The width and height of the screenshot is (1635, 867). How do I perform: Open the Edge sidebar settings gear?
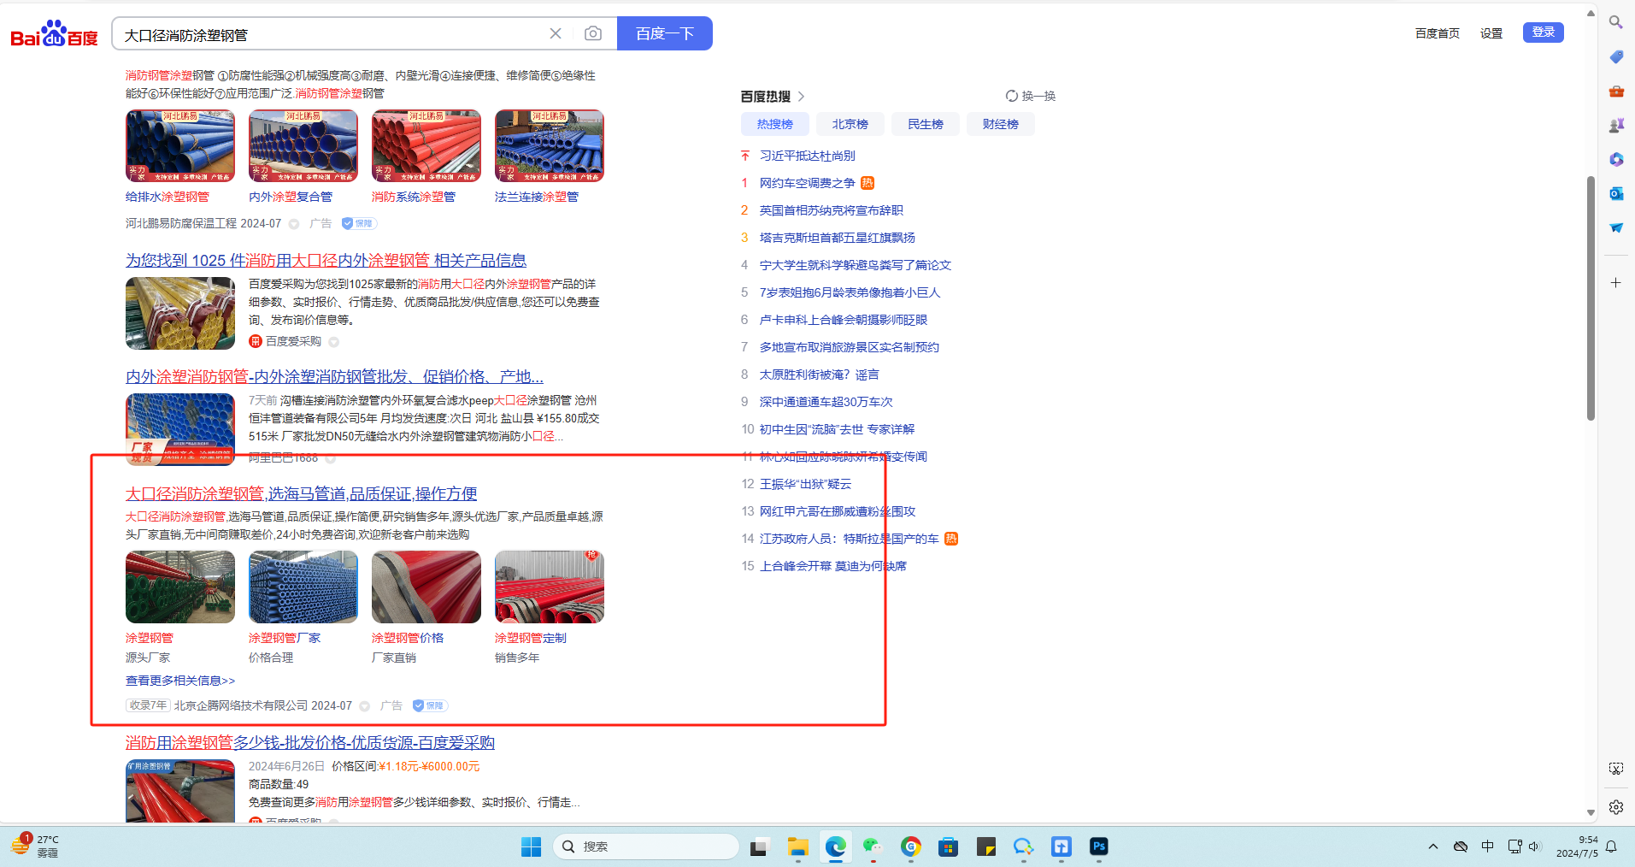(x=1615, y=807)
